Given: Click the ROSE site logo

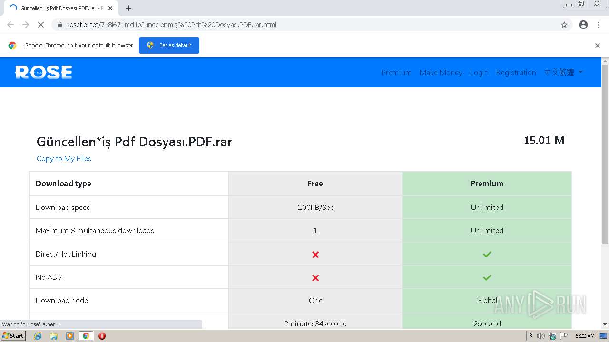Looking at the screenshot, I should (x=44, y=72).
